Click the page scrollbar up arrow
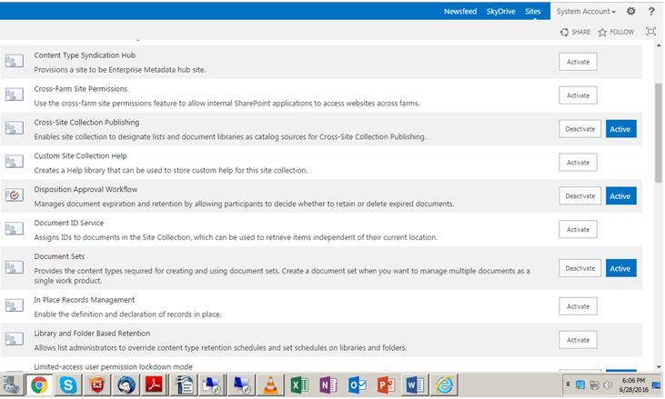 tap(659, 45)
